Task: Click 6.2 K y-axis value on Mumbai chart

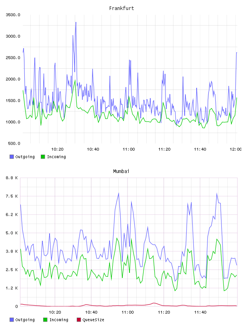Action: point(12,215)
